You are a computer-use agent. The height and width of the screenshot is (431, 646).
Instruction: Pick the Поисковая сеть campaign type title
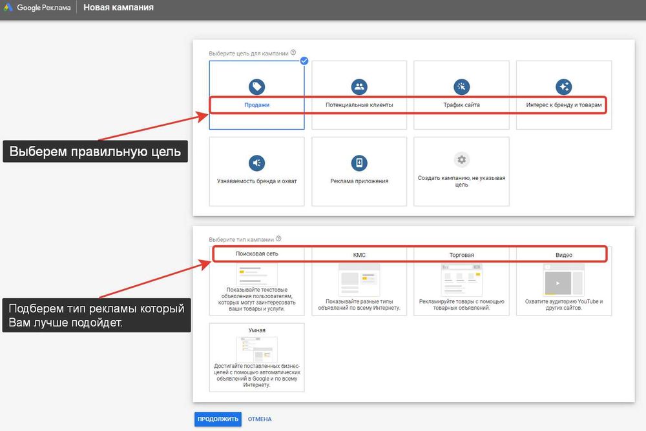coord(256,254)
